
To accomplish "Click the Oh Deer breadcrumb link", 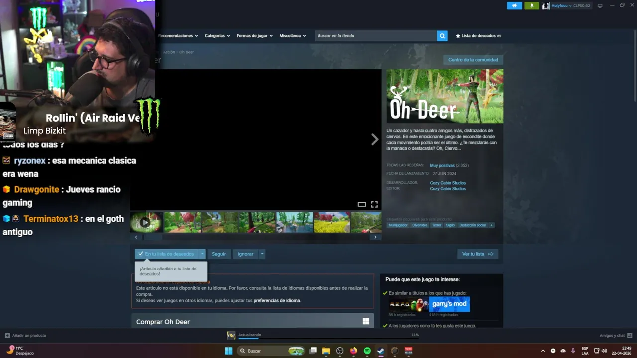I will point(186,52).
